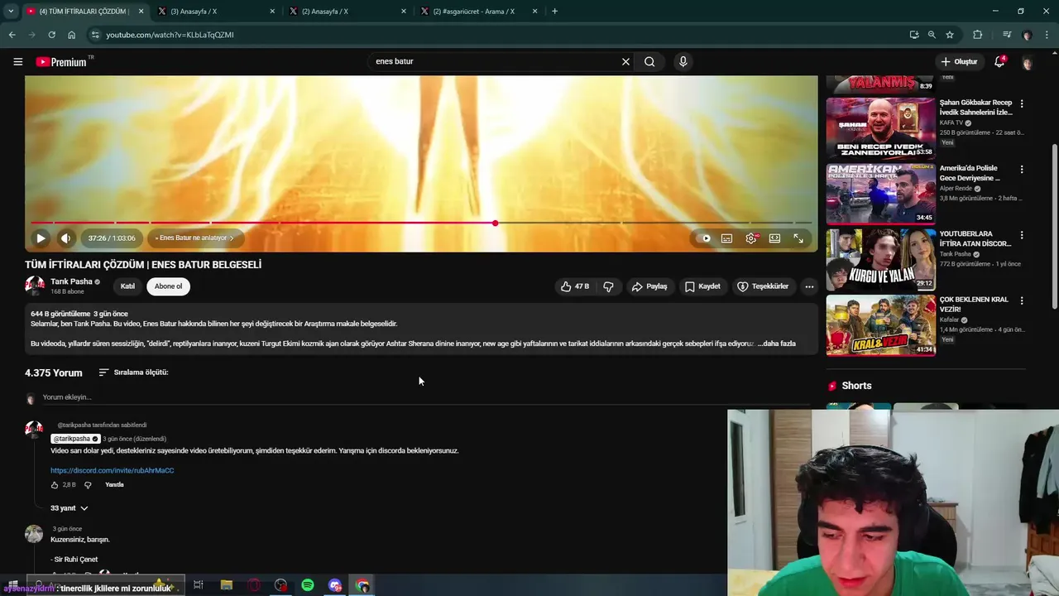
Task: Go back in browser history
Action: click(x=12, y=35)
